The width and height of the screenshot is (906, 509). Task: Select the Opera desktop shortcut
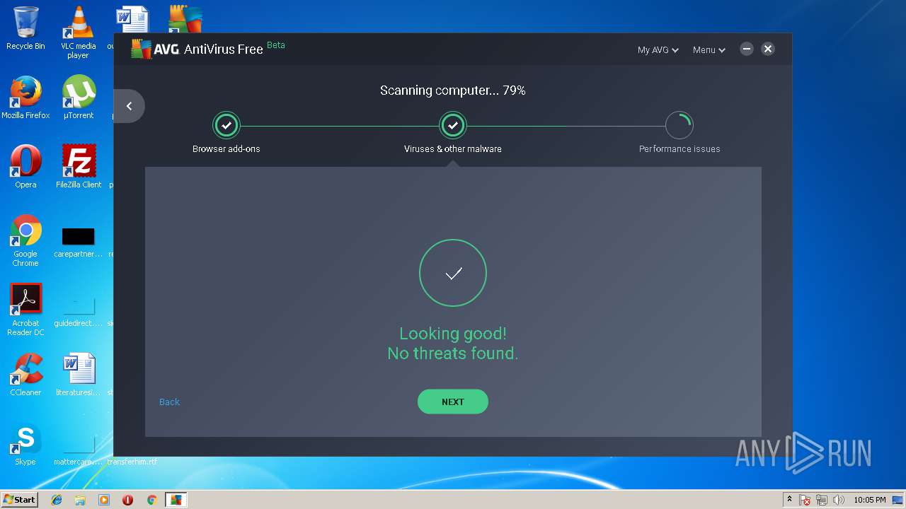coord(25,167)
